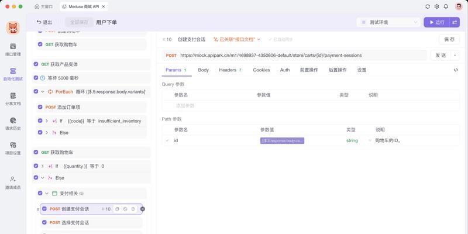Click 邀请成员 icon in sidebar
Image resolution: width=468 pixels, height=234 pixels.
click(13, 179)
